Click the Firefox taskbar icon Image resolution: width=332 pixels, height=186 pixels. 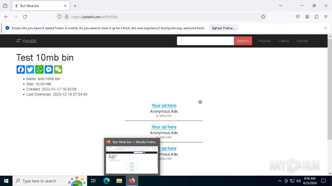132,181
